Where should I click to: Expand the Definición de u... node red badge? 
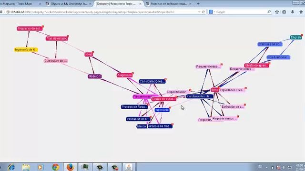244,104
